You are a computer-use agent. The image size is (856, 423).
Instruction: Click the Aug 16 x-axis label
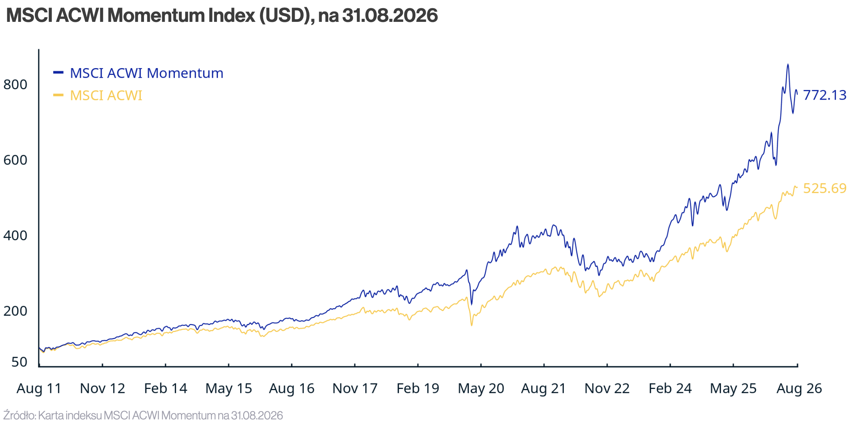(292, 389)
